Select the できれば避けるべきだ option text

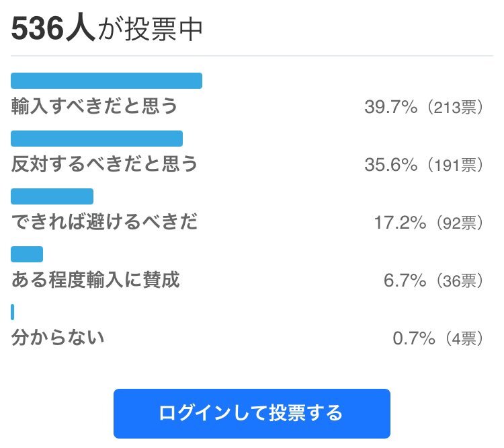pyautogui.click(x=104, y=221)
